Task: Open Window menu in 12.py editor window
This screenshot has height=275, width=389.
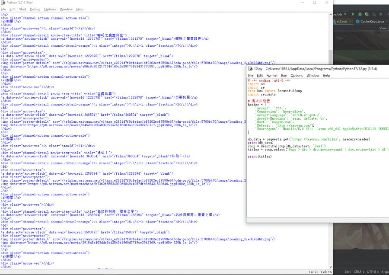Action: coord(313,75)
